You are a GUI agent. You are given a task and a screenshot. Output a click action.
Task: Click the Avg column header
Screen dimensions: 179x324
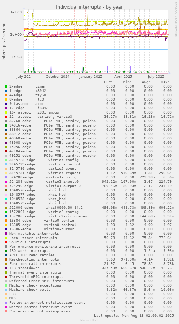click(x=146, y=82)
